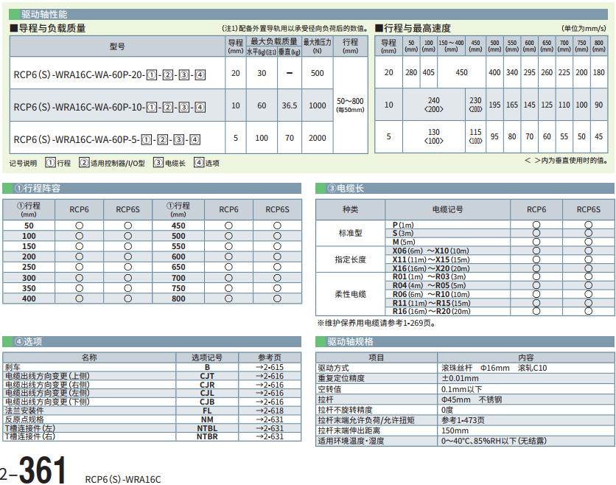Click the vertical load value 36.5
Image resolution: width=616 pixels, height=485 pixels.
290,105
